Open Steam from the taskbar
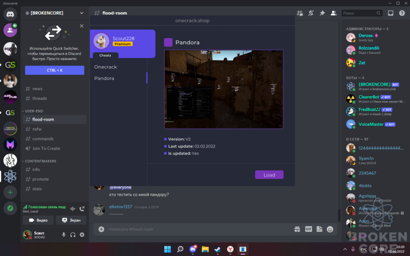This screenshot has height=256, width=410. [x=218, y=249]
